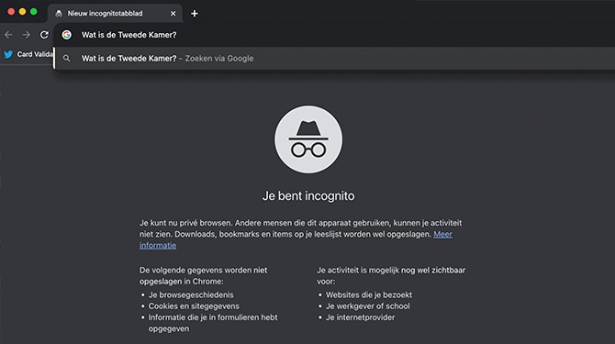
Task: Maximize window with the green button
Action: click(34, 12)
